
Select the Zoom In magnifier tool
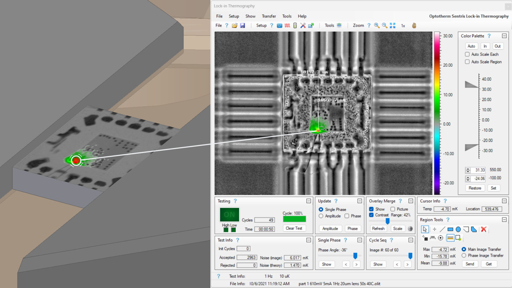(376, 25)
